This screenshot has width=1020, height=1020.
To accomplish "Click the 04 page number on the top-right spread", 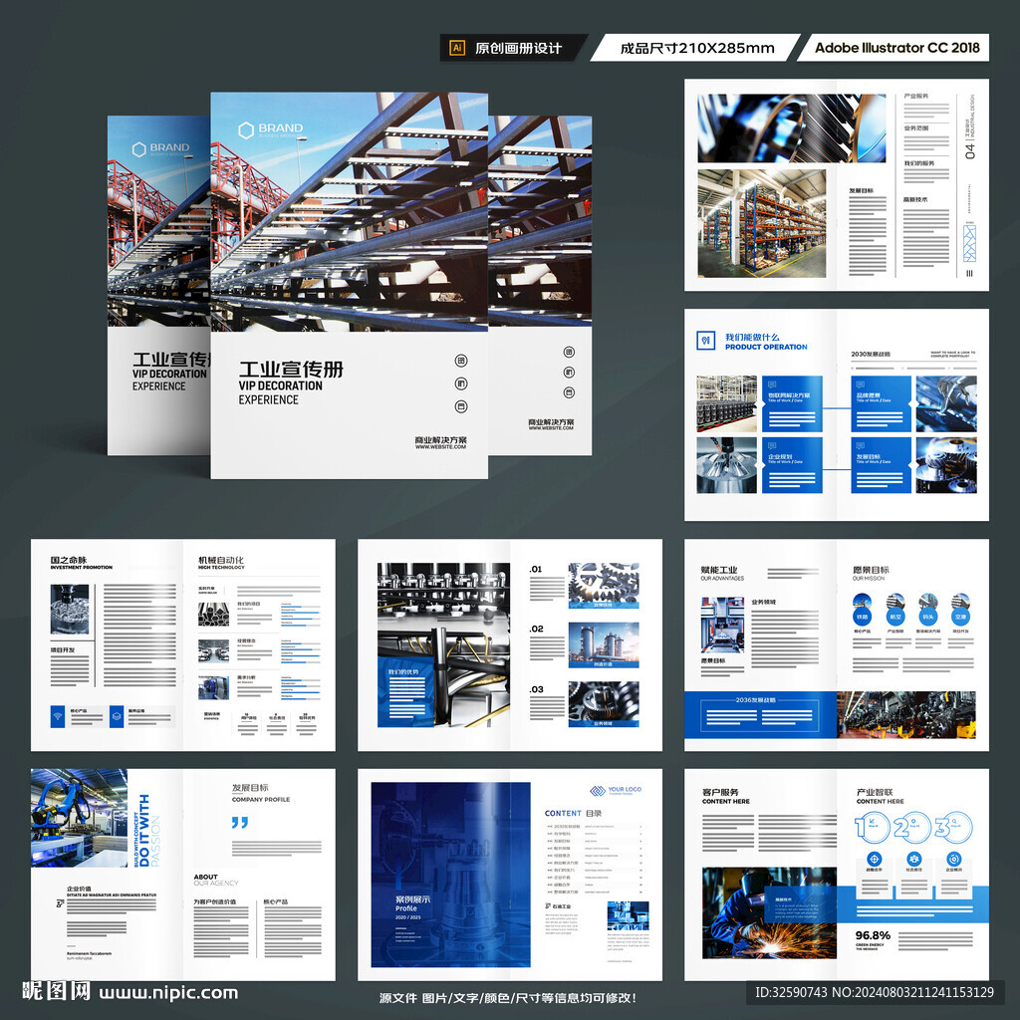I will point(970,151).
